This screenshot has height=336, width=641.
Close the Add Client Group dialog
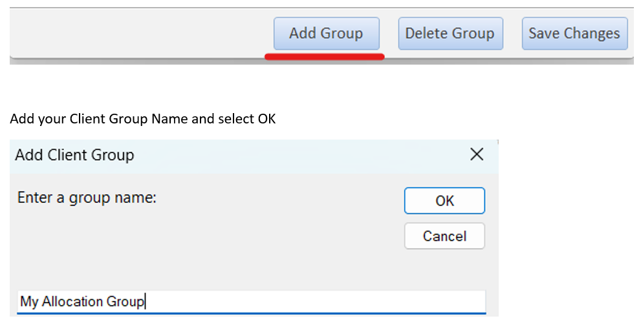(x=477, y=154)
